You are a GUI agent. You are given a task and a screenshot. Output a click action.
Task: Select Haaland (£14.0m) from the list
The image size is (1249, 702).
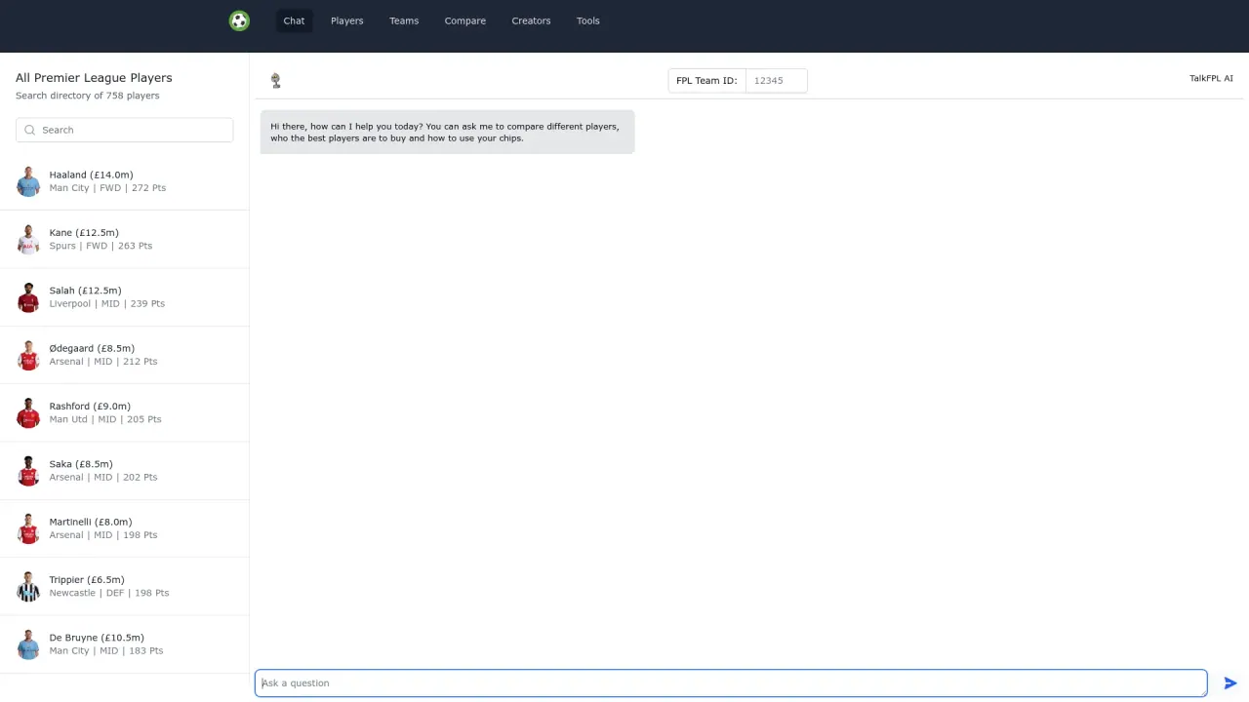click(x=125, y=181)
